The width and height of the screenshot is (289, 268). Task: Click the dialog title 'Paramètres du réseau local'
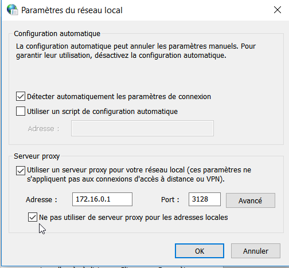point(72,10)
